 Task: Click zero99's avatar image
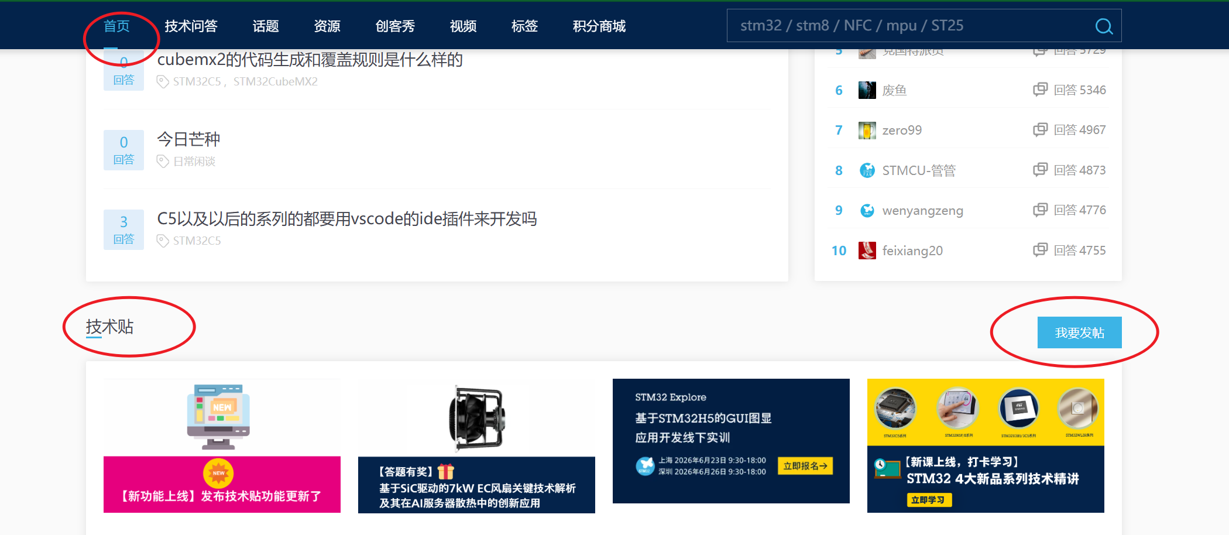click(x=867, y=130)
